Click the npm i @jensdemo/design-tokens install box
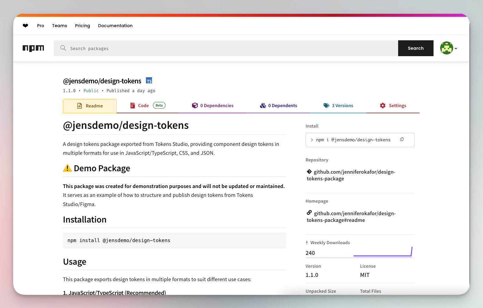The height and width of the screenshot is (308, 483). [360, 140]
